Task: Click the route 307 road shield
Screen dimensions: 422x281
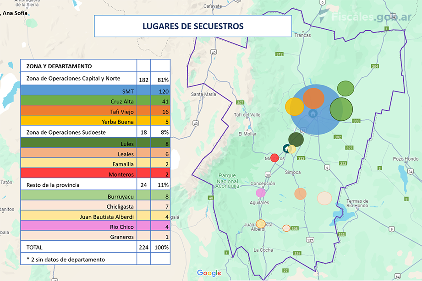Action: click(241, 103)
